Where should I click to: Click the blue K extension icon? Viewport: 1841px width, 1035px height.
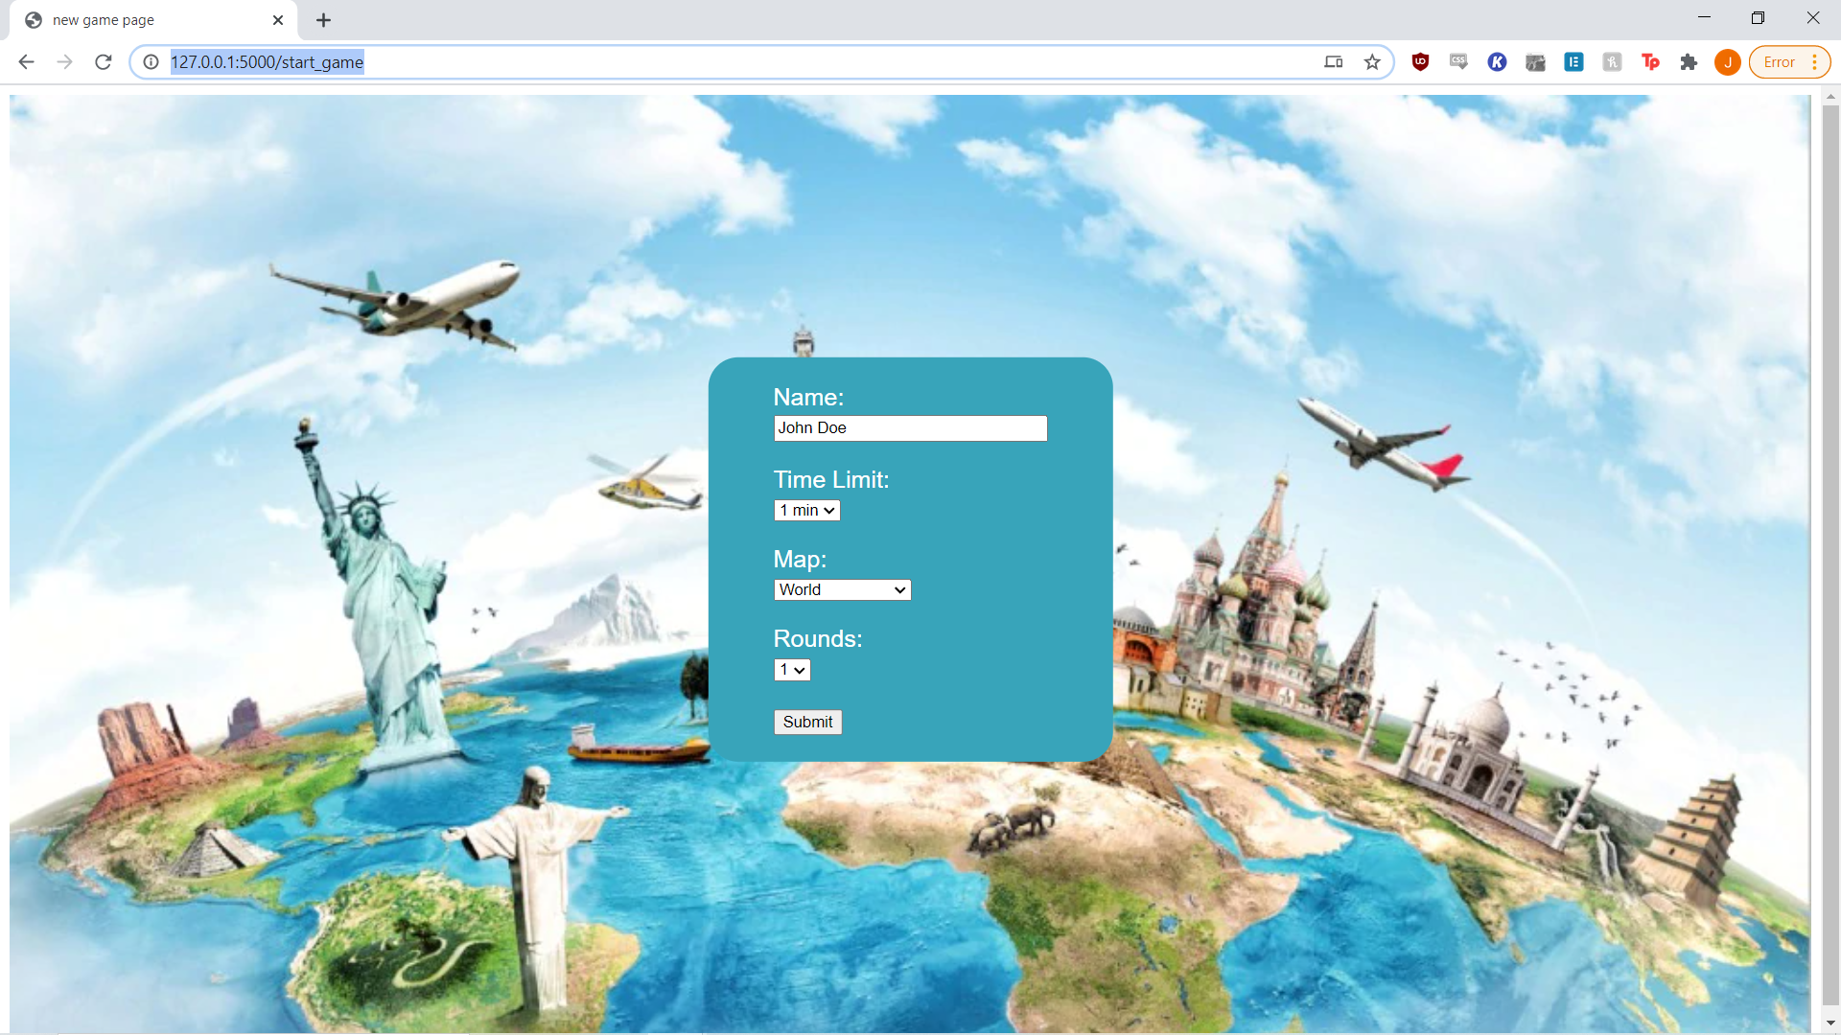click(1497, 62)
